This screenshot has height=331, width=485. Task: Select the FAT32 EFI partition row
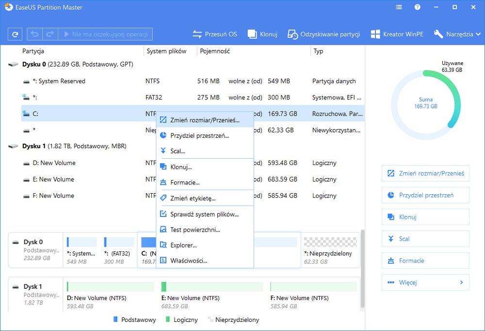[x=193, y=97]
